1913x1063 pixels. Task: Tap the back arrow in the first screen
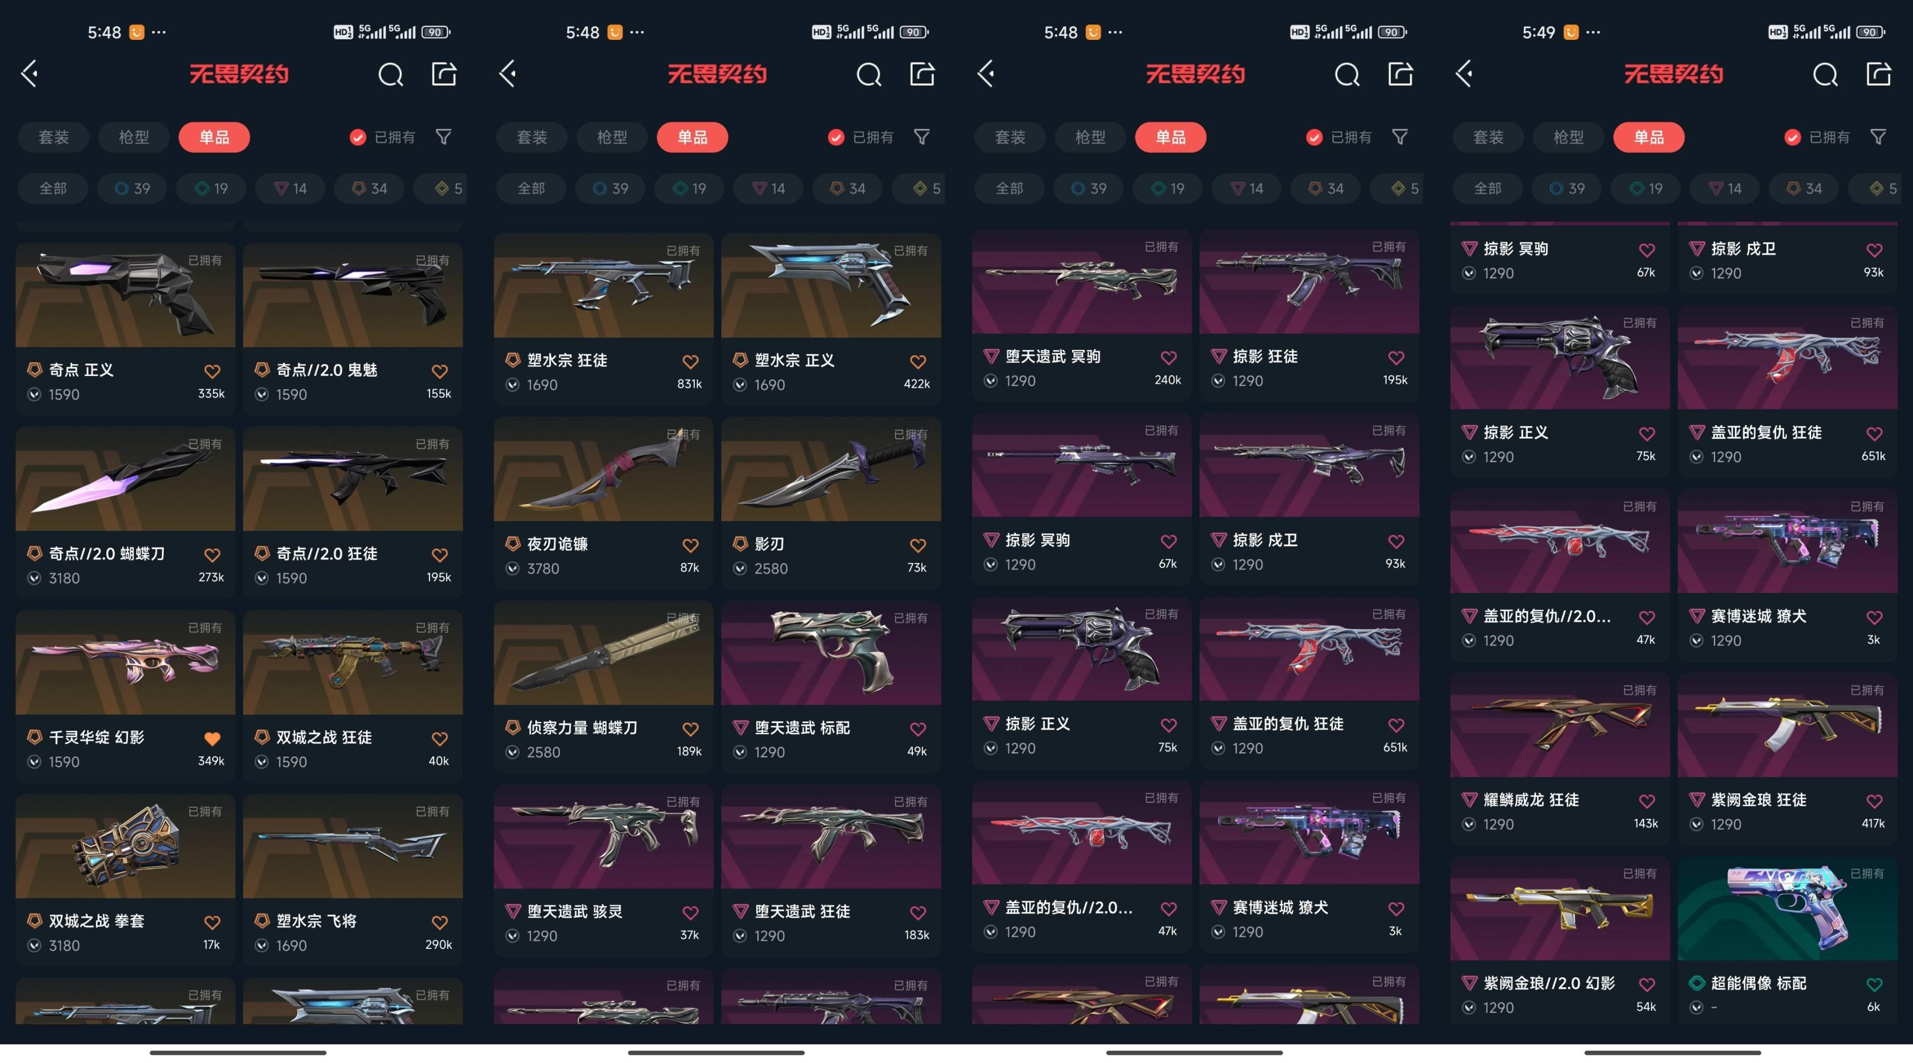[30, 74]
